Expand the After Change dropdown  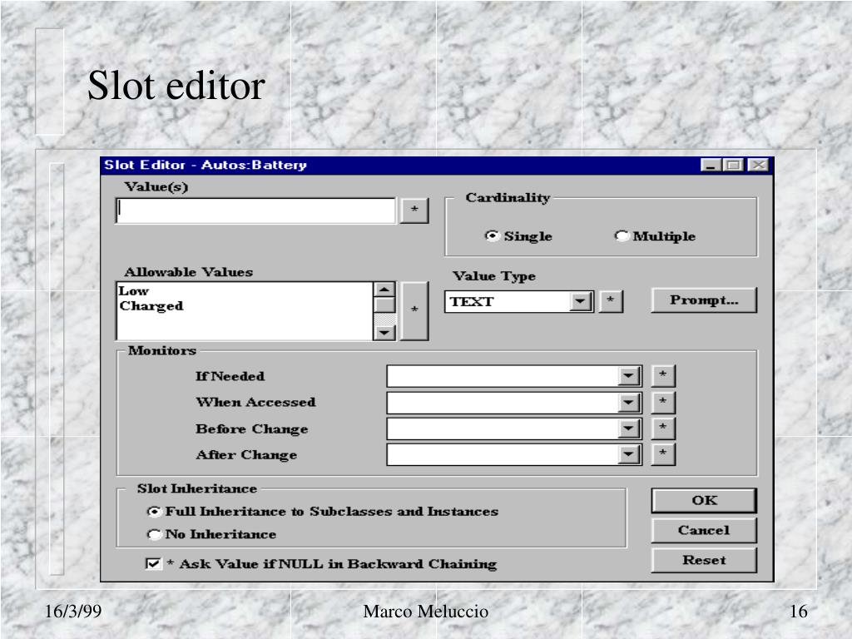coord(629,455)
